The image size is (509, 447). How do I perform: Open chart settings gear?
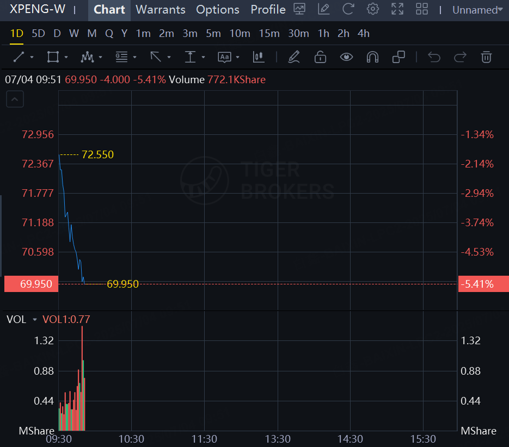pos(373,9)
